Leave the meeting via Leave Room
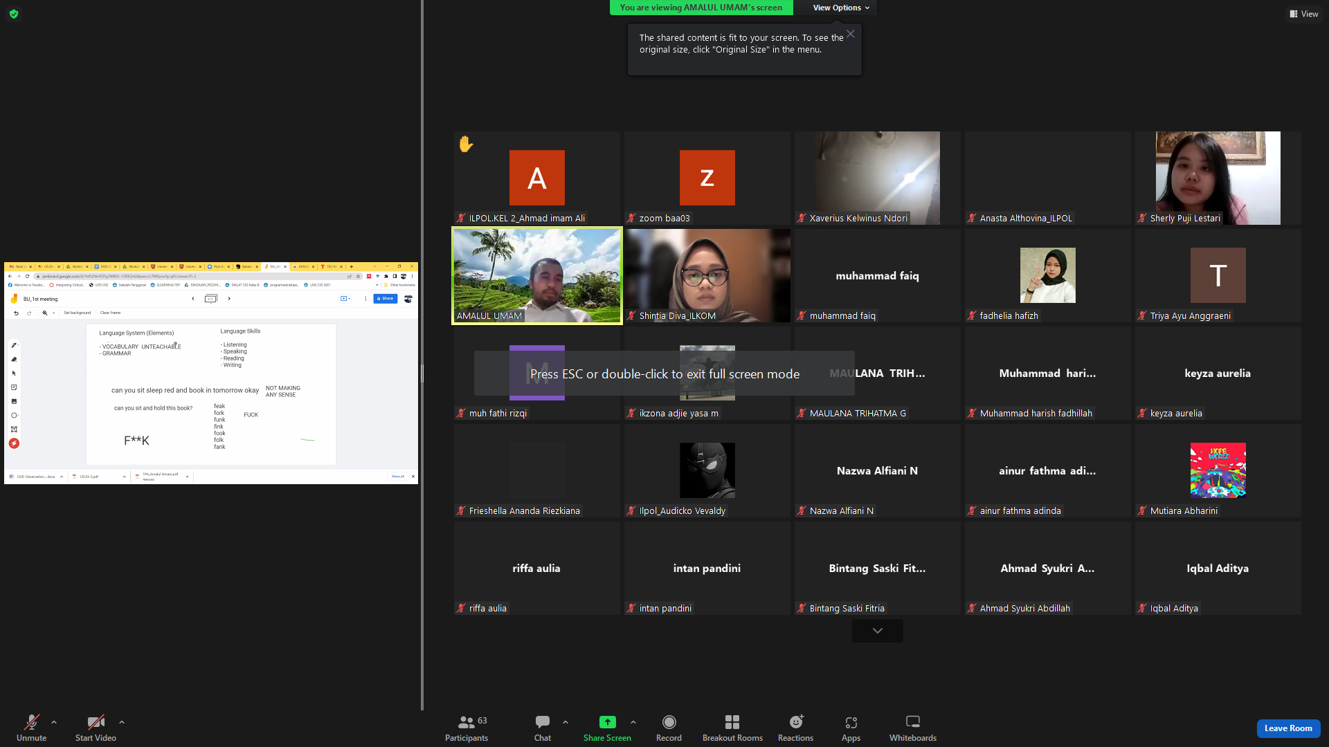The image size is (1329, 747). [1288, 728]
